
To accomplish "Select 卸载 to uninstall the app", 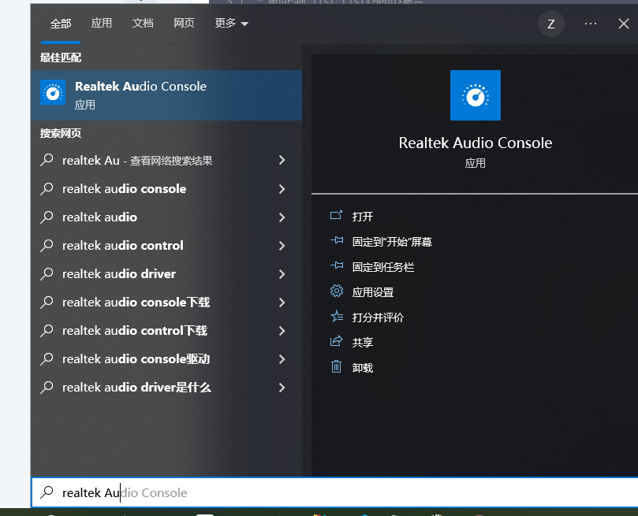I will [363, 368].
